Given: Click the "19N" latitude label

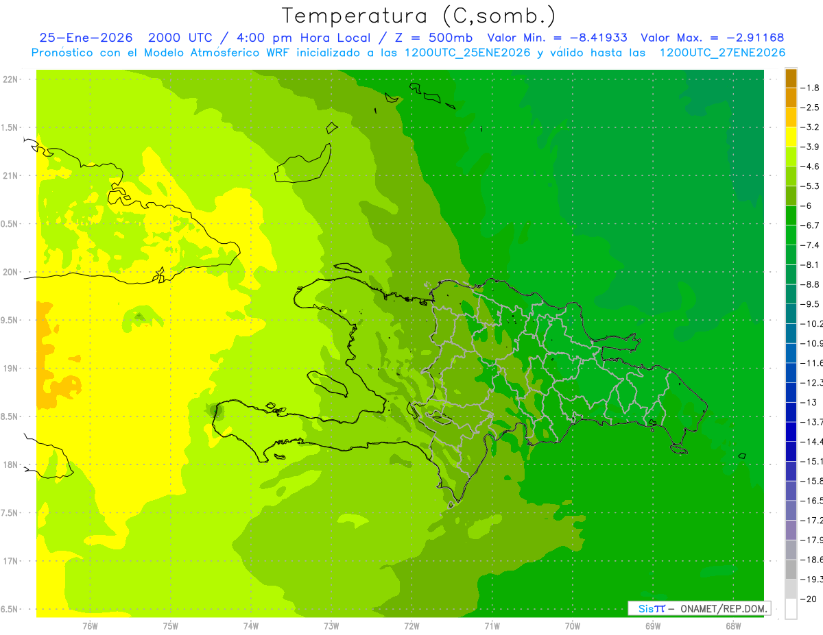Looking at the screenshot, I should click(10, 369).
